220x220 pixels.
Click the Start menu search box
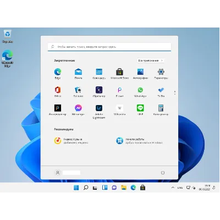tap(109, 47)
